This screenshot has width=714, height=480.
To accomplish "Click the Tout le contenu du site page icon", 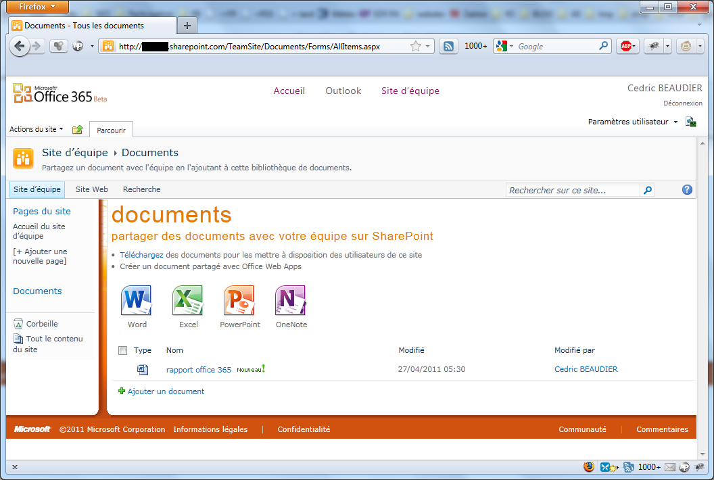I will tap(18, 339).
